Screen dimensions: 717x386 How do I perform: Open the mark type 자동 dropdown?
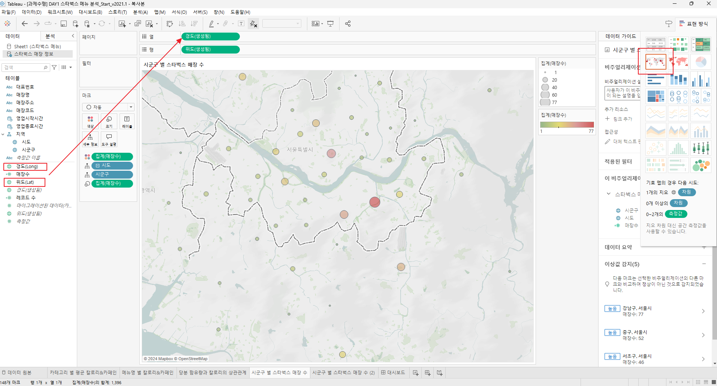click(108, 107)
